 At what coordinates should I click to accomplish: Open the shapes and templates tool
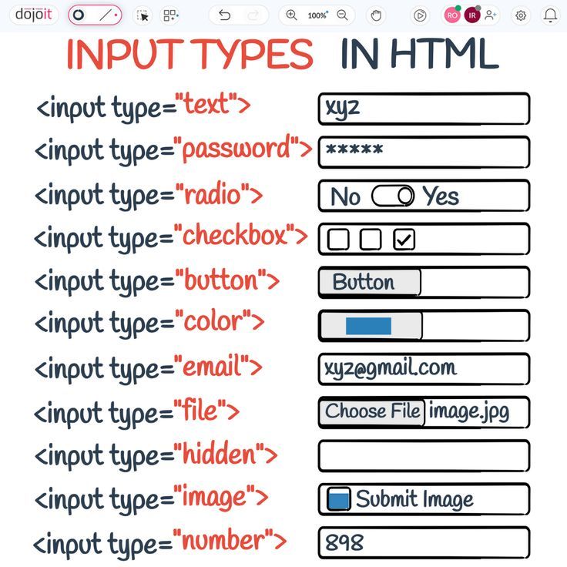pos(170,15)
